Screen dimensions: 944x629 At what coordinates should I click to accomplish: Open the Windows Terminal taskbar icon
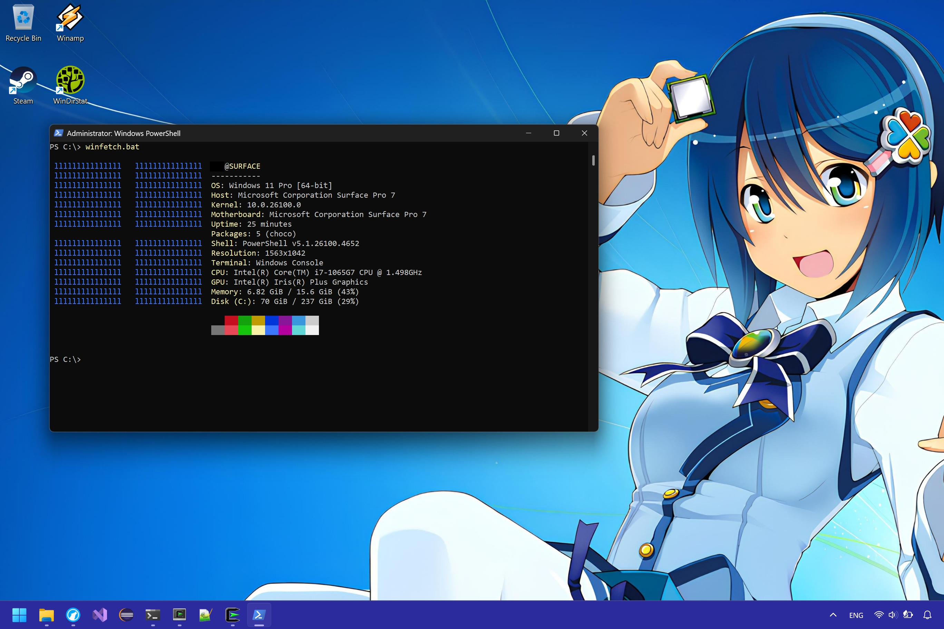pyautogui.click(x=153, y=615)
